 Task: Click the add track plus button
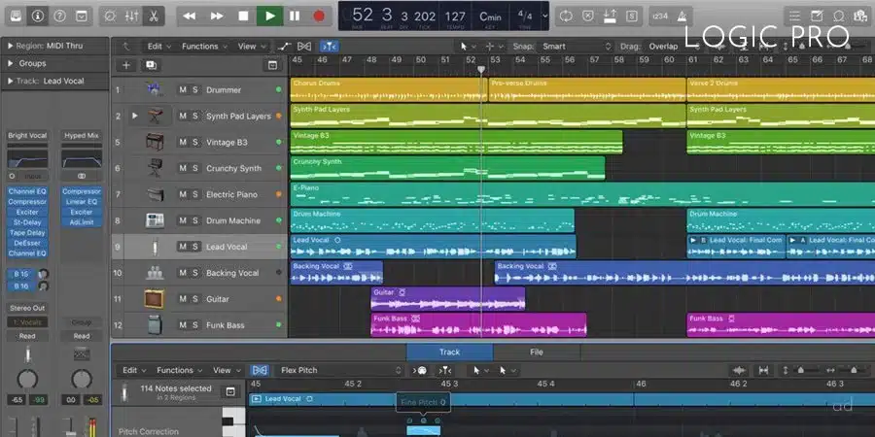tap(126, 65)
